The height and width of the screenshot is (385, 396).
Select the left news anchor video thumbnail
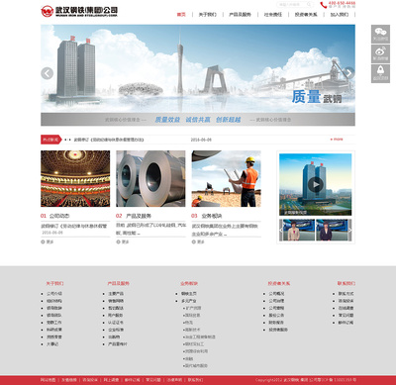299,230
